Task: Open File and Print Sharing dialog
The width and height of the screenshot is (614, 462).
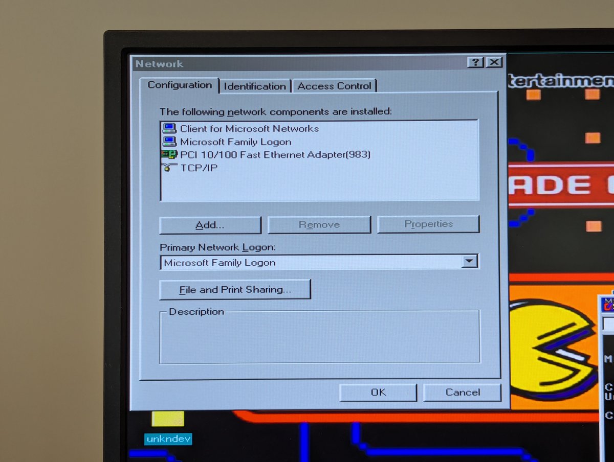Action: tap(235, 290)
